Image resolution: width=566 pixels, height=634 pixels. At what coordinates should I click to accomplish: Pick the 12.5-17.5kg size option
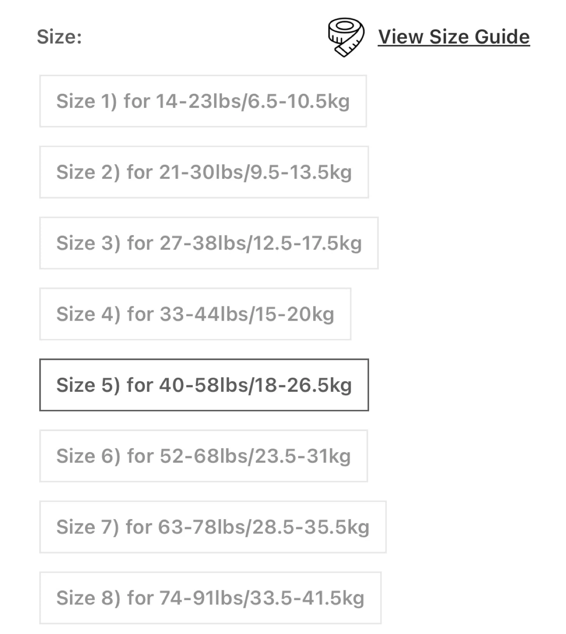(x=209, y=243)
